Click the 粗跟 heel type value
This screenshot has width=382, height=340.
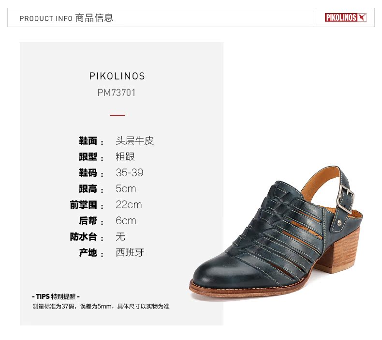pos(125,157)
